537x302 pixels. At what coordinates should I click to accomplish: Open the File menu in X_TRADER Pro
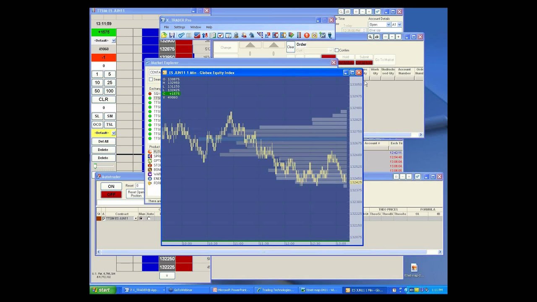[x=167, y=27]
